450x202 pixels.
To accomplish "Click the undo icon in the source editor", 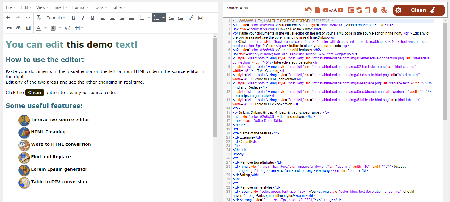I will pyautogui.click(x=308, y=10).
